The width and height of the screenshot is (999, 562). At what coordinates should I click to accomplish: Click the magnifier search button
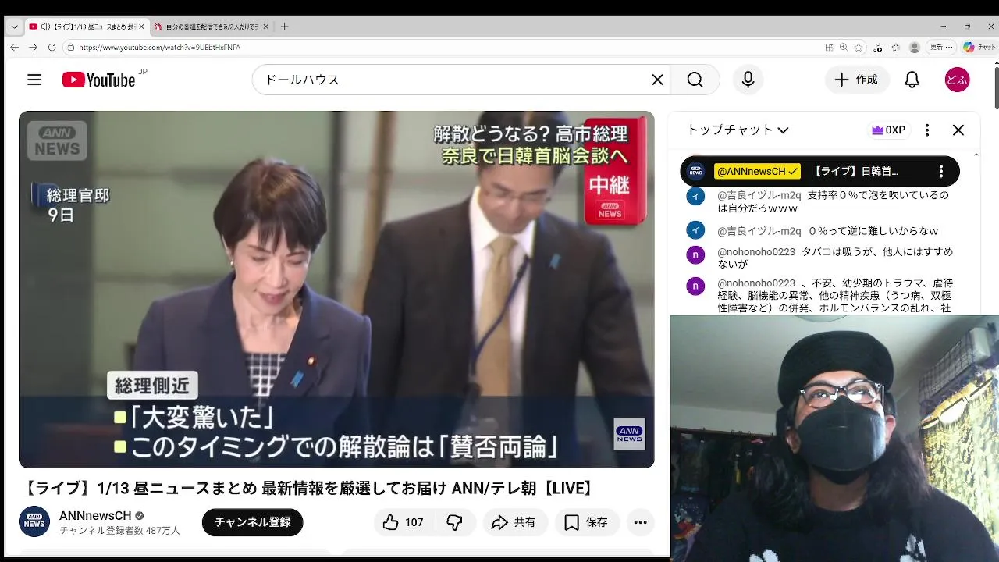[695, 80]
